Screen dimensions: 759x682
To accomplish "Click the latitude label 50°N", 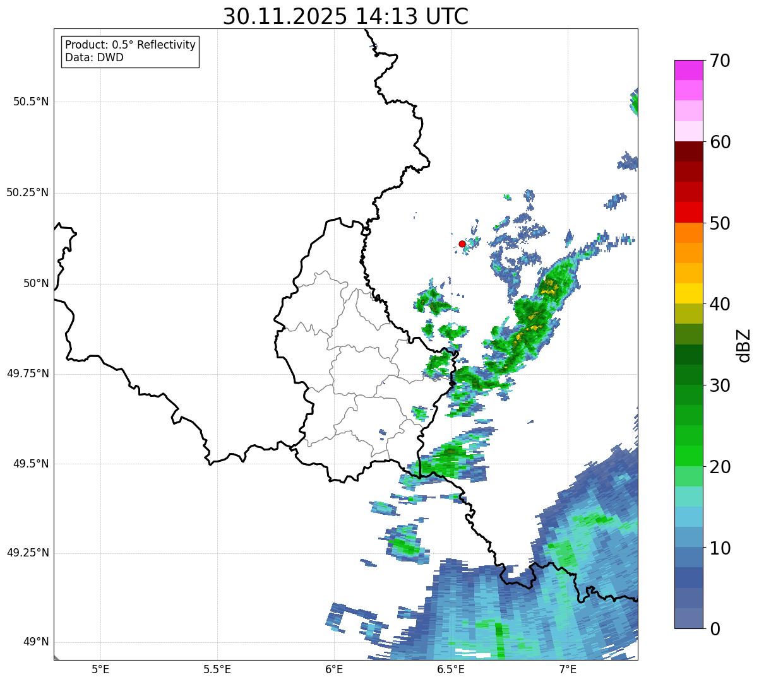I will tap(35, 283).
